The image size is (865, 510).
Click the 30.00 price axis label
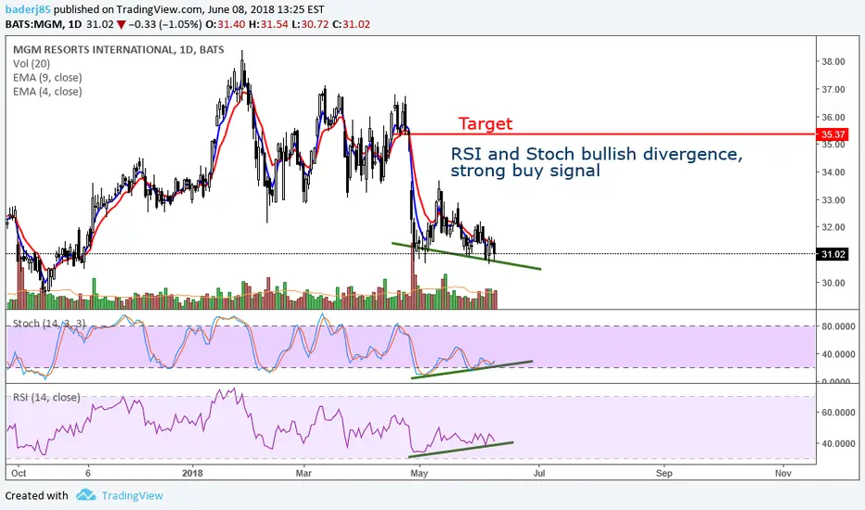click(x=833, y=283)
